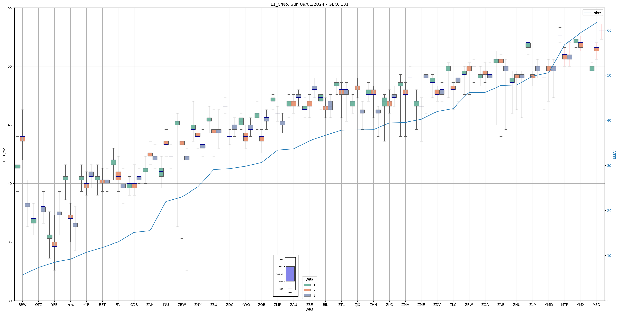Click the 0 tick on ELEV axis
The height and width of the screenshot is (314, 619).
tap(608, 301)
